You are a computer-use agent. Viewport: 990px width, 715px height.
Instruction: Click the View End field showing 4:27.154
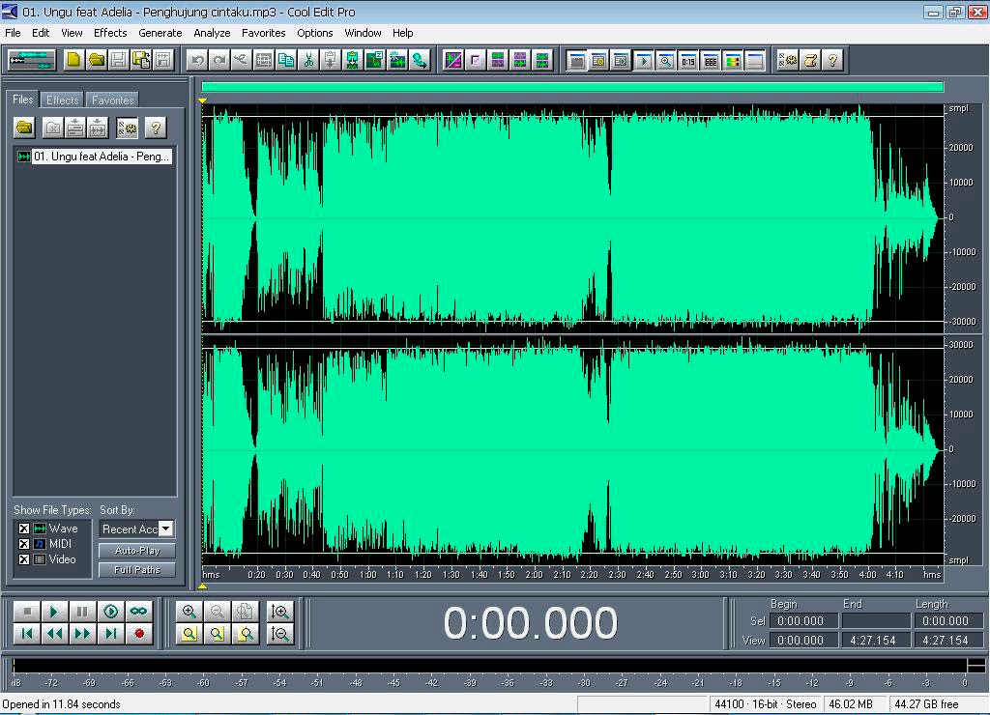876,640
